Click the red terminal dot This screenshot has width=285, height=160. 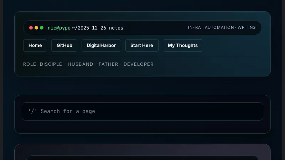pos(31,28)
